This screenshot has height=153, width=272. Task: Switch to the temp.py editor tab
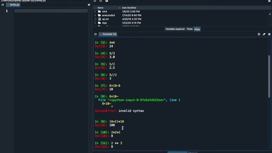click(13, 5)
